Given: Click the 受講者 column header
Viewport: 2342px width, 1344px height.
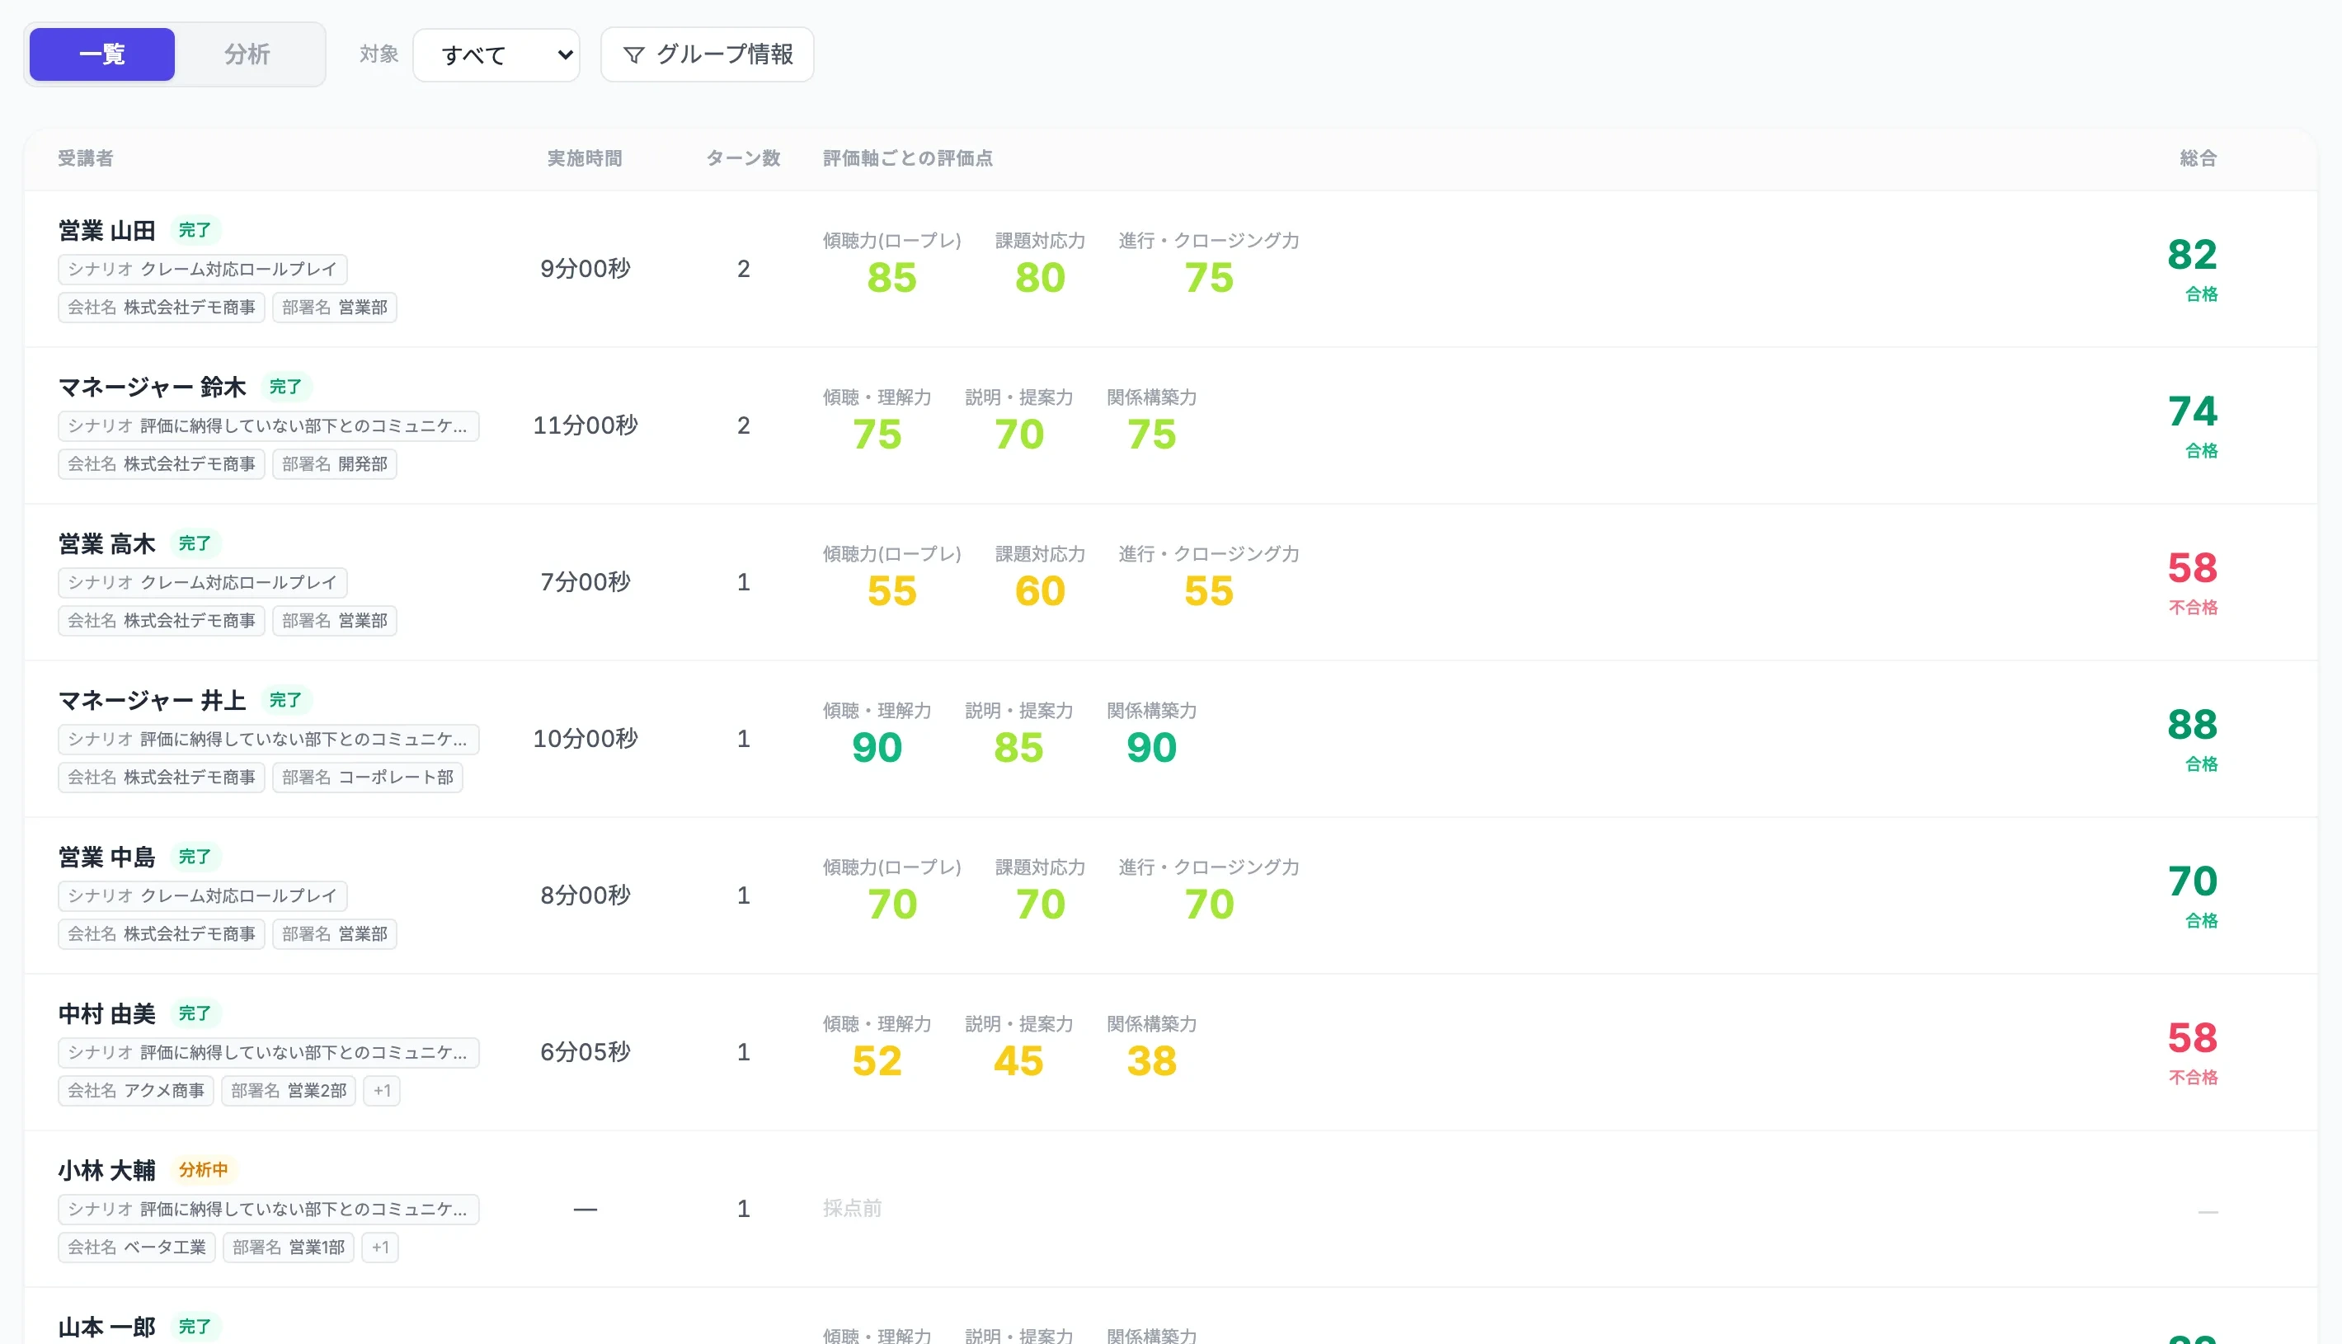Looking at the screenshot, I should pyautogui.click(x=86, y=159).
